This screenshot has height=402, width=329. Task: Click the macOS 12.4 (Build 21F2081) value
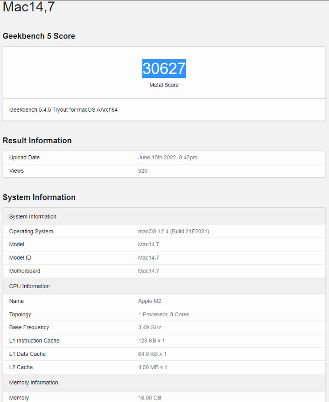point(174,232)
